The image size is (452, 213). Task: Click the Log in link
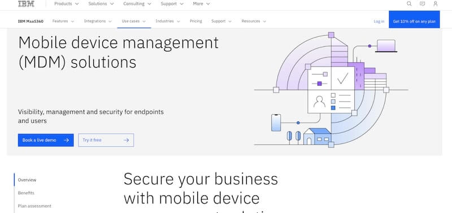coord(379,21)
